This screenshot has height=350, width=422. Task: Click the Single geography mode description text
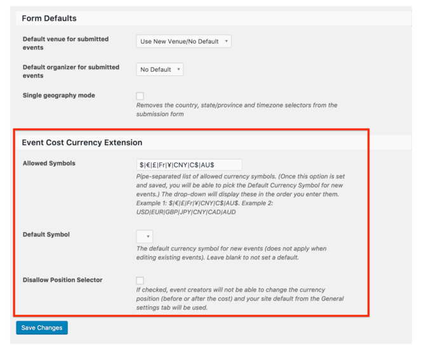(x=237, y=110)
